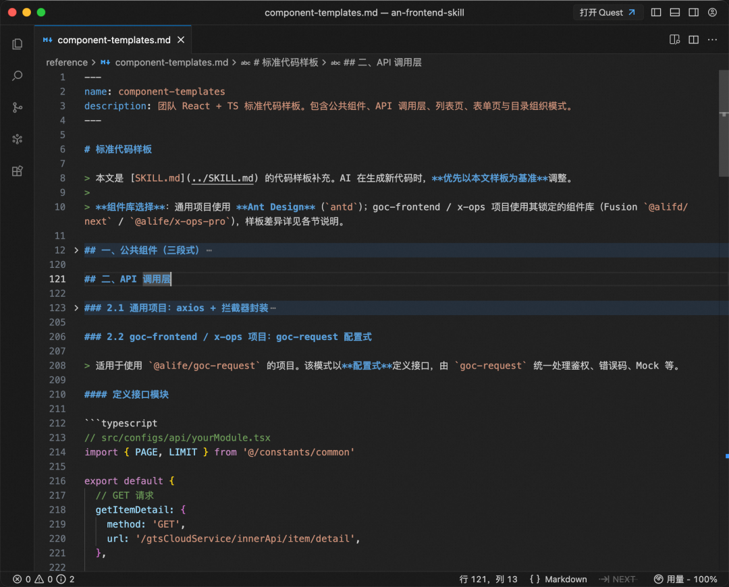Click the import PAGE, LIMIT line
The width and height of the screenshot is (729, 587).
coord(219,452)
